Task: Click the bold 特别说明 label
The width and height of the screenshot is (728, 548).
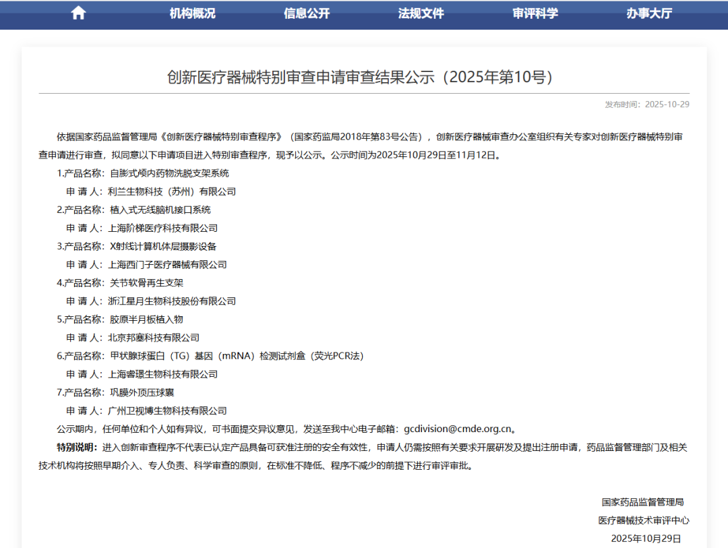Action: pyautogui.click(x=77, y=447)
